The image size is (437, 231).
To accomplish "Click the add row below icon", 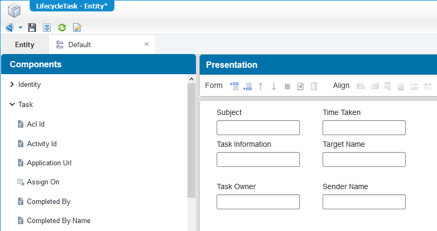I will 247,86.
